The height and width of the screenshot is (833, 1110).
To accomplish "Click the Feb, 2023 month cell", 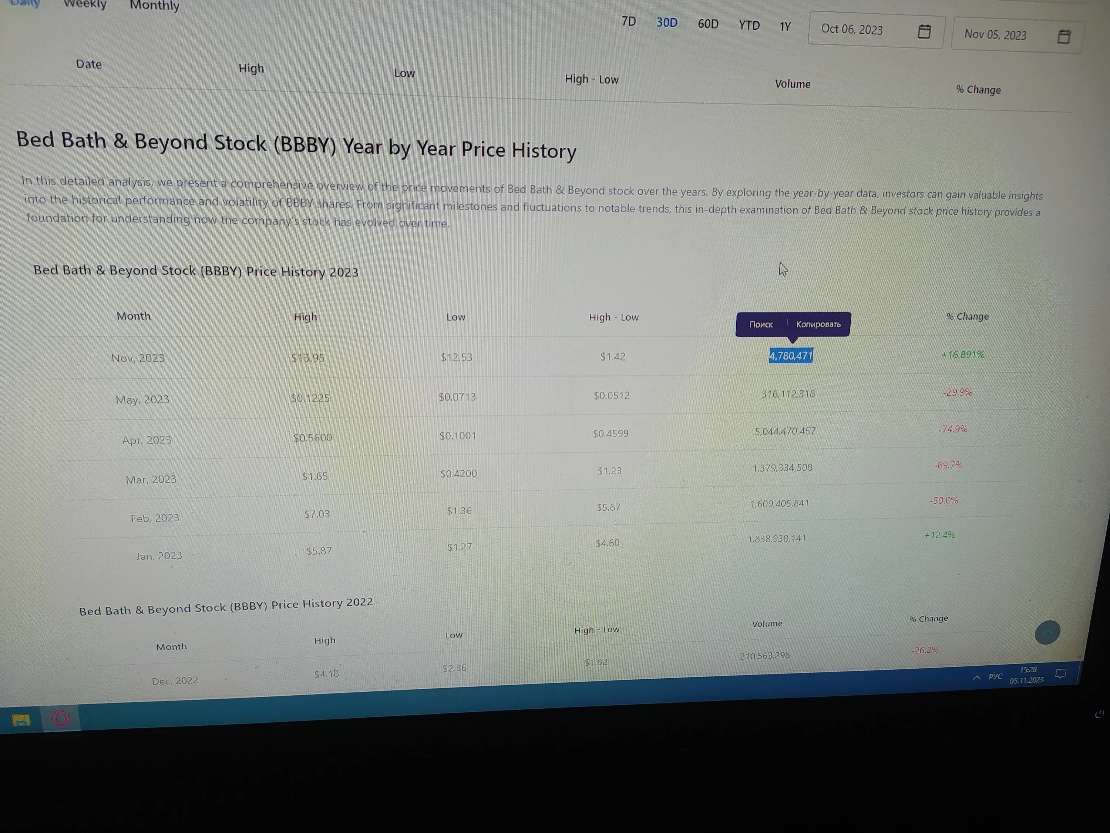I will click(155, 518).
